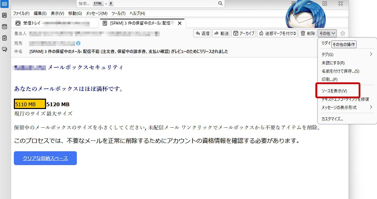Click the 5120 MB value text

pyautogui.click(x=58, y=104)
